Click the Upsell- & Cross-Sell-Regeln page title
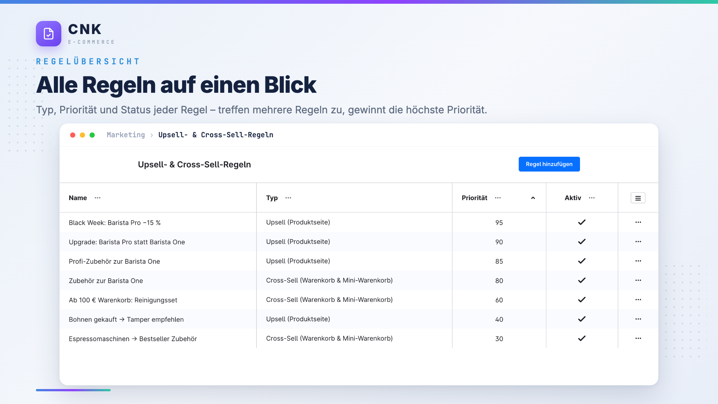The height and width of the screenshot is (404, 718). coord(194,165)
